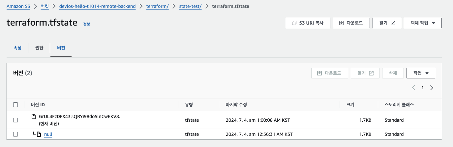Click the 12:56:31 AM KST modified timestamp
The image size is (453, 147).
(x=259, y=134)
